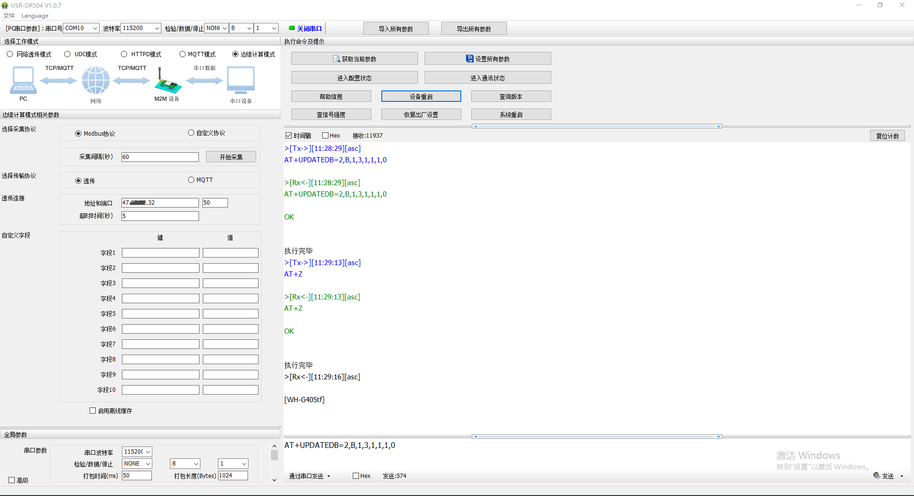Click the serial device monitor icon
The height and width of the screenshot is (496, 914).
pyautogui.click(x=241, y=80)
